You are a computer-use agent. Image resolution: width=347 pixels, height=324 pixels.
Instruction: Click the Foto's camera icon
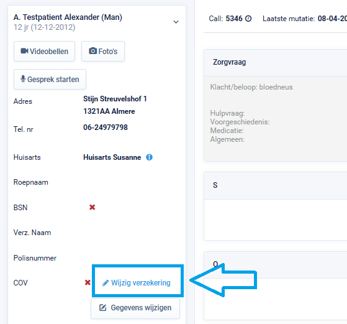[92, 51]
